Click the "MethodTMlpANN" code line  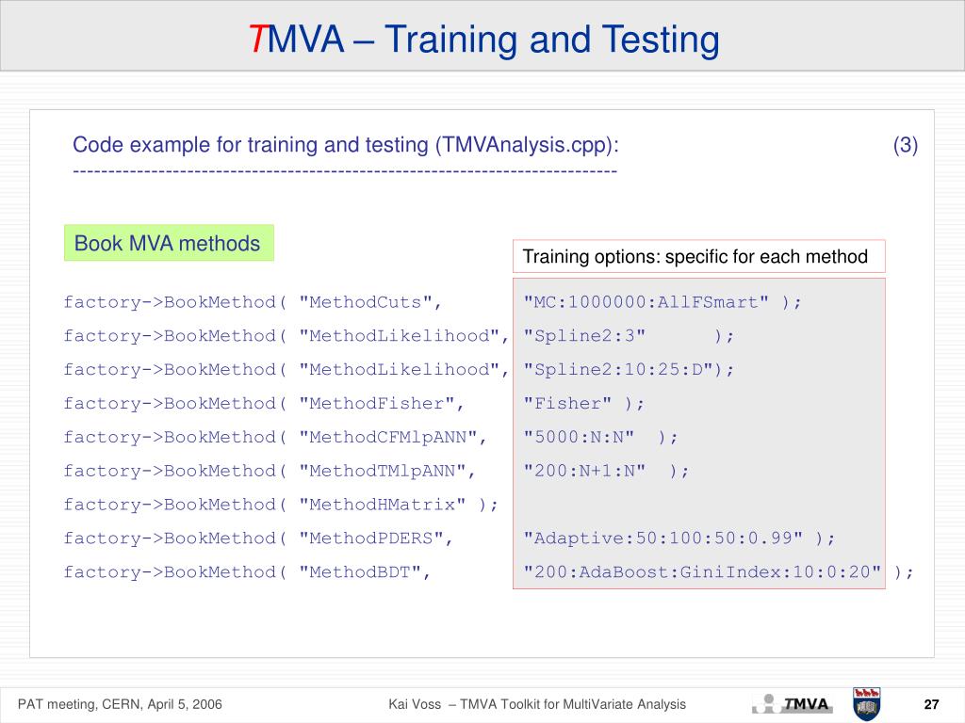click(x=270, y=471)
